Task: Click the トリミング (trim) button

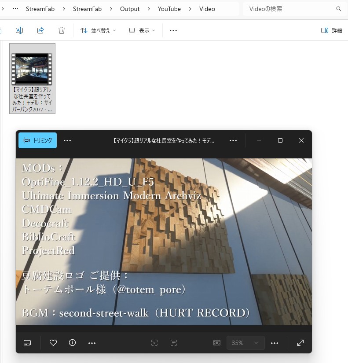Action: (37, 140)
